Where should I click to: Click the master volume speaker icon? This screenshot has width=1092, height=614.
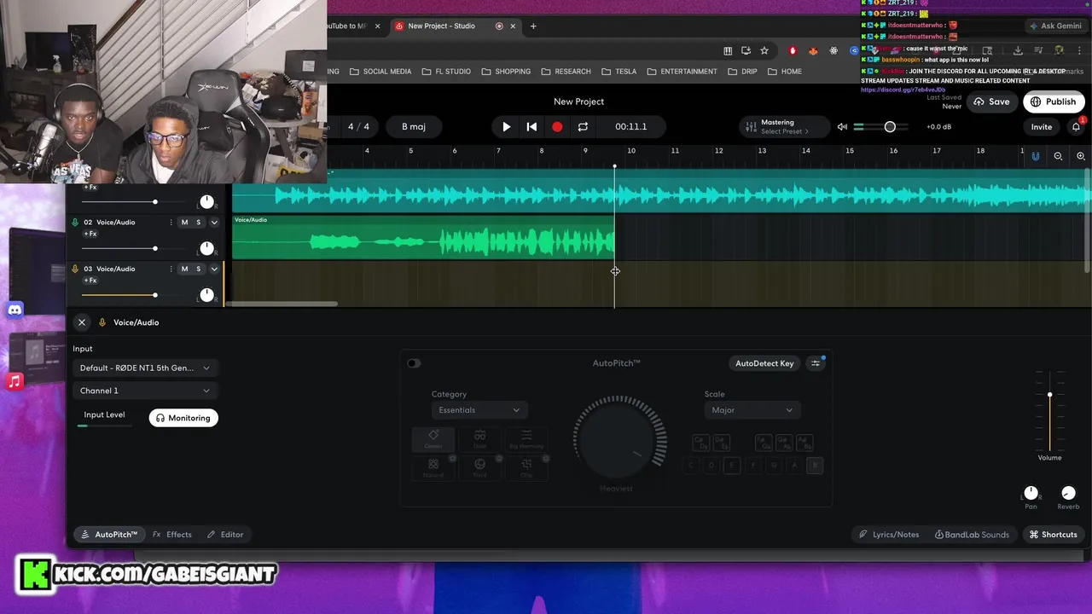[842, 126]
